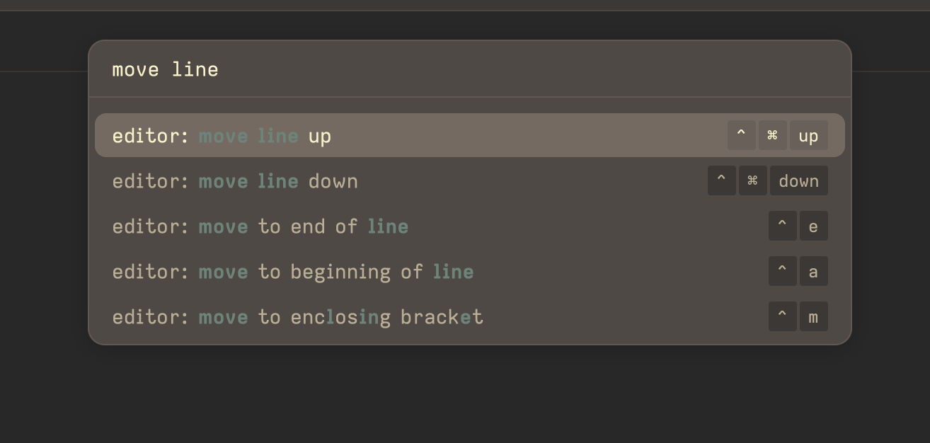
Task: Click the e key badge for move to end of line
Action: pos(814,226)
